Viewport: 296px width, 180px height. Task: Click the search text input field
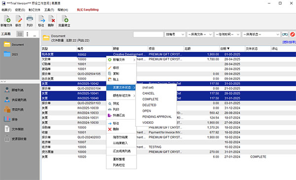point(148,35)
